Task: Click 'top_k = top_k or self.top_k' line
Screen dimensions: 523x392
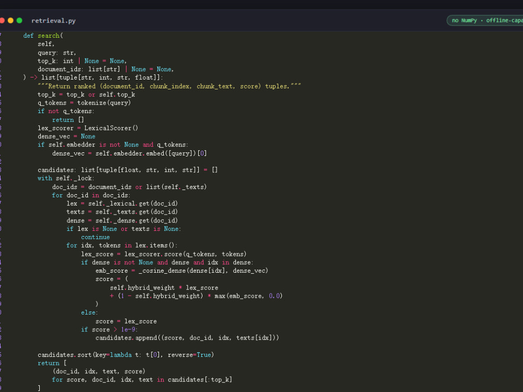Action: [x=86, y=95]
